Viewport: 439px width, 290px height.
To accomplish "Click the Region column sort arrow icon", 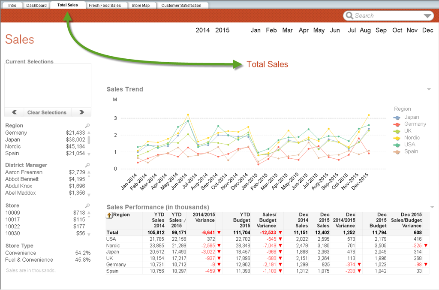I will 109,215.
